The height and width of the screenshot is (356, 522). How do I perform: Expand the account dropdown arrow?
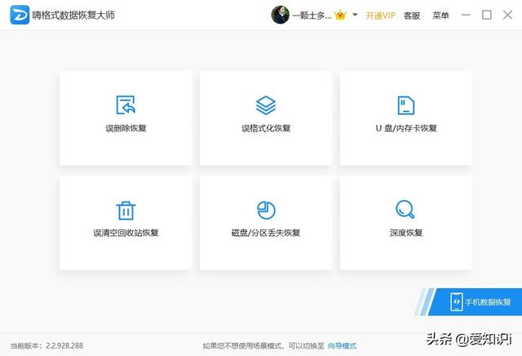coord(355,15)
